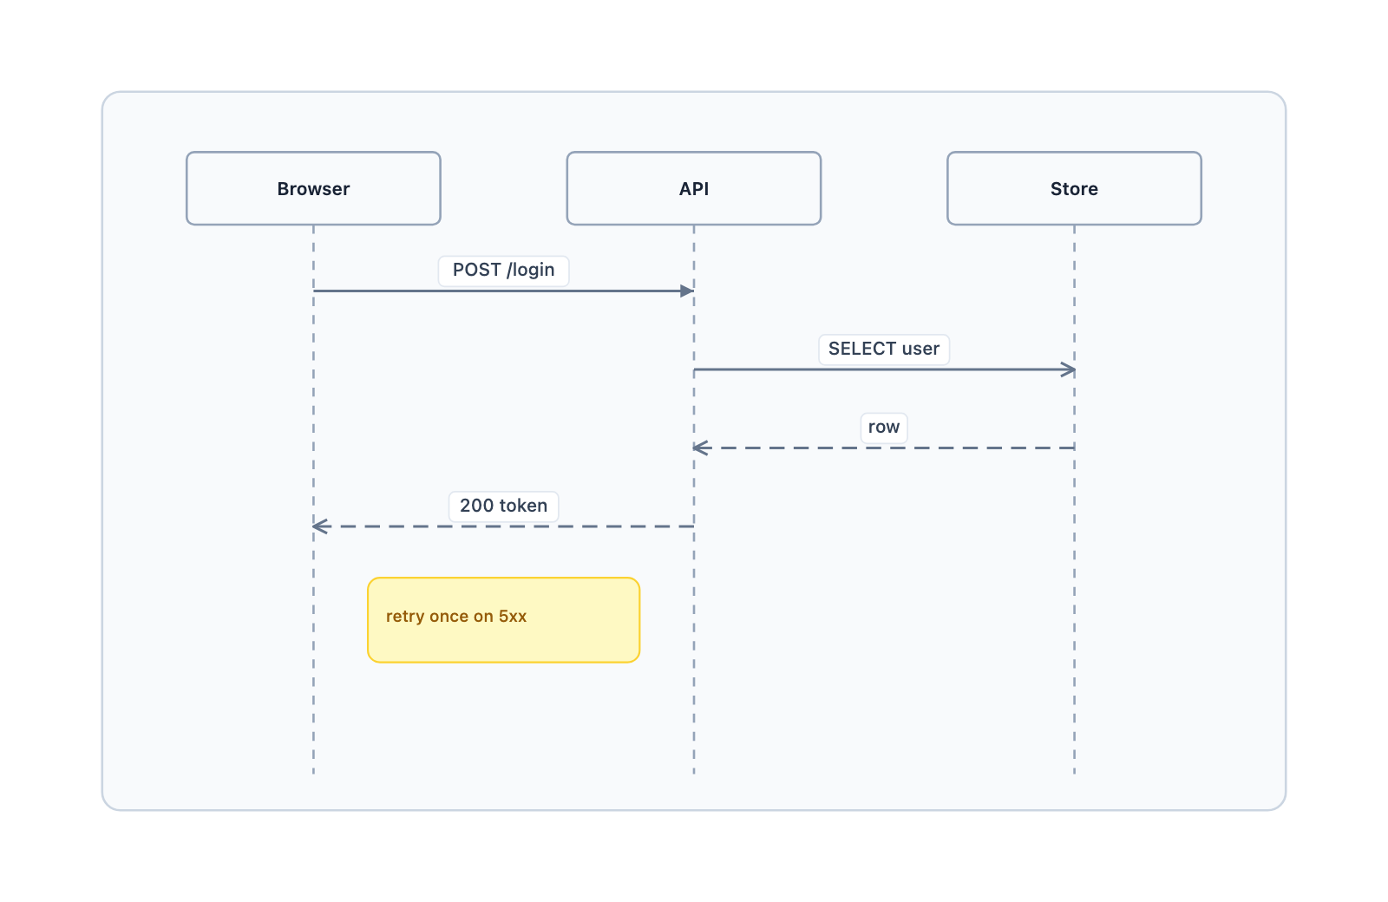Viewport: 1388px width, 902px height.
Task: Click the "200 token" response label
Action: tap(503, 507)
